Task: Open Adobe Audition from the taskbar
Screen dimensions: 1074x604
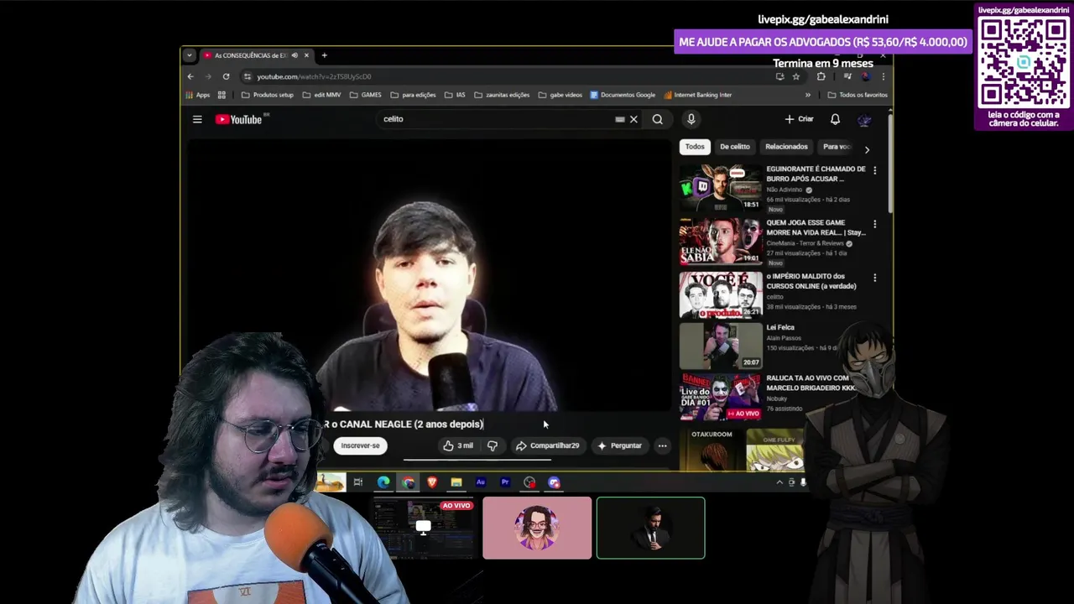Action: pos(481,482)
